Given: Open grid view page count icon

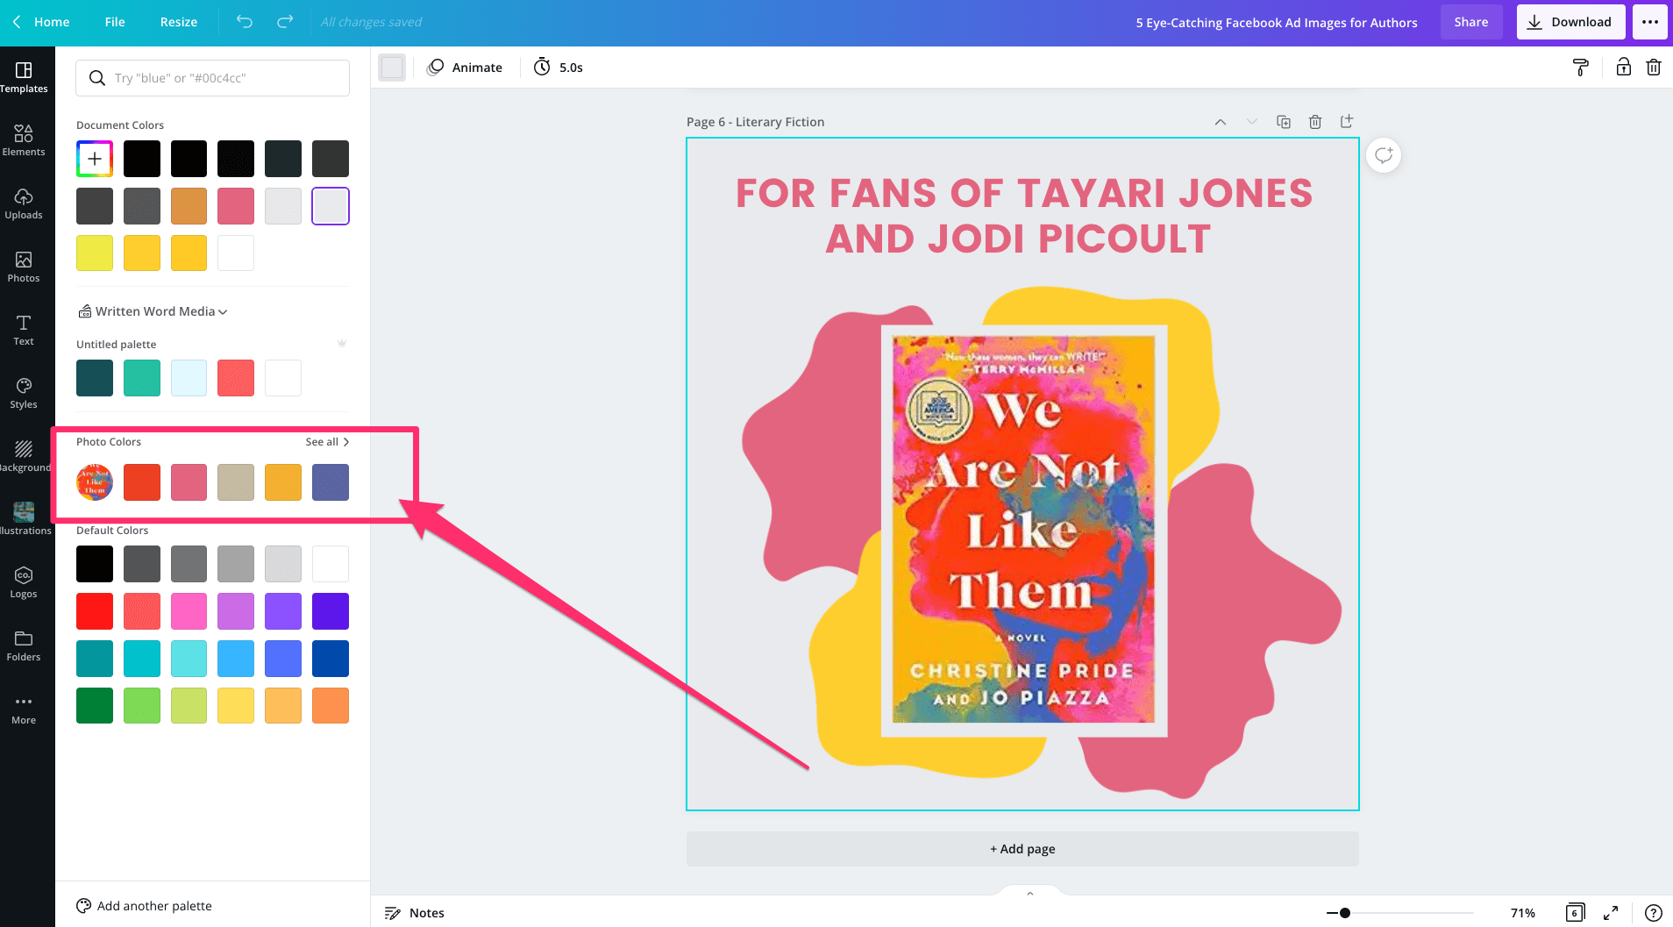Looking at the screenshot, I should click(1575, 913).
